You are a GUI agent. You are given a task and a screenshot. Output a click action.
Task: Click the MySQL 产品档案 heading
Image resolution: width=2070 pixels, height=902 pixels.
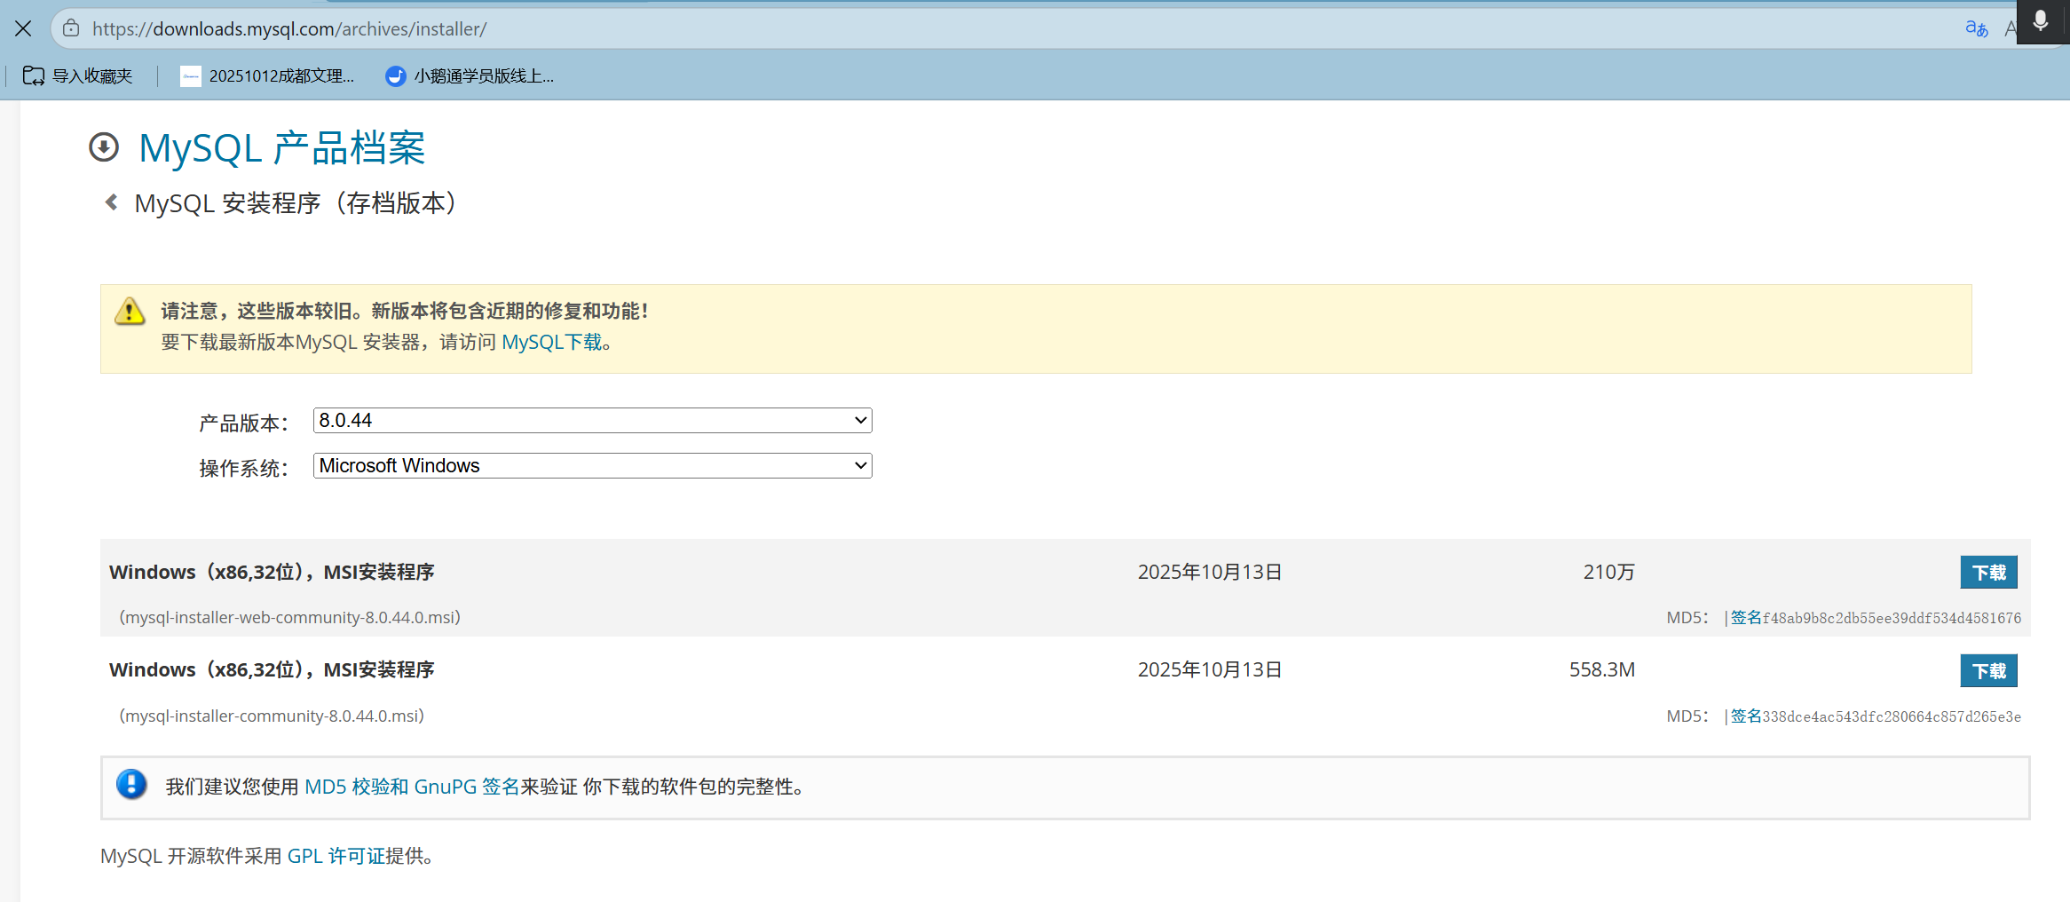(x=282, y=148)
